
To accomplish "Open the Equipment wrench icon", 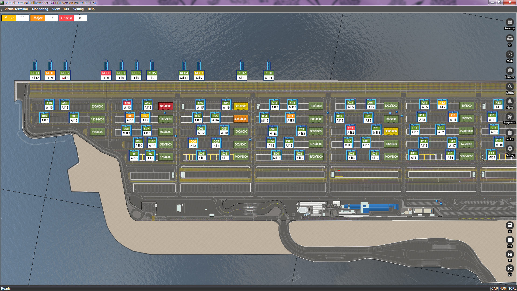I will pyautogui.click(x=509, y=117).
